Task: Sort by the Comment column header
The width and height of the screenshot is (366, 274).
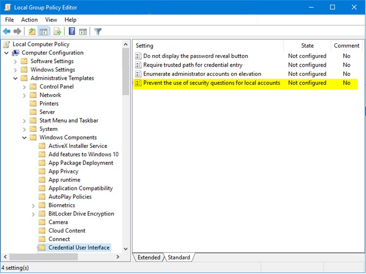Action: [x=347, y=46]
